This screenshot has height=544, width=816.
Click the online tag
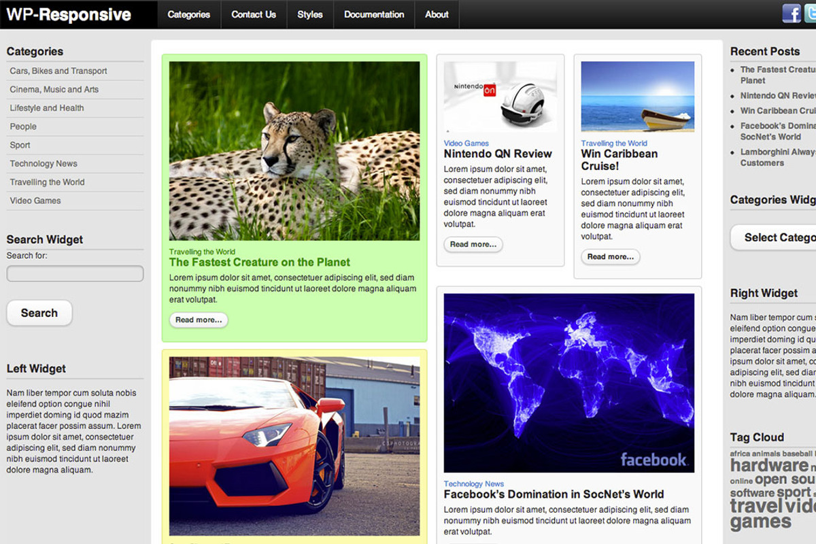(741, 481)
